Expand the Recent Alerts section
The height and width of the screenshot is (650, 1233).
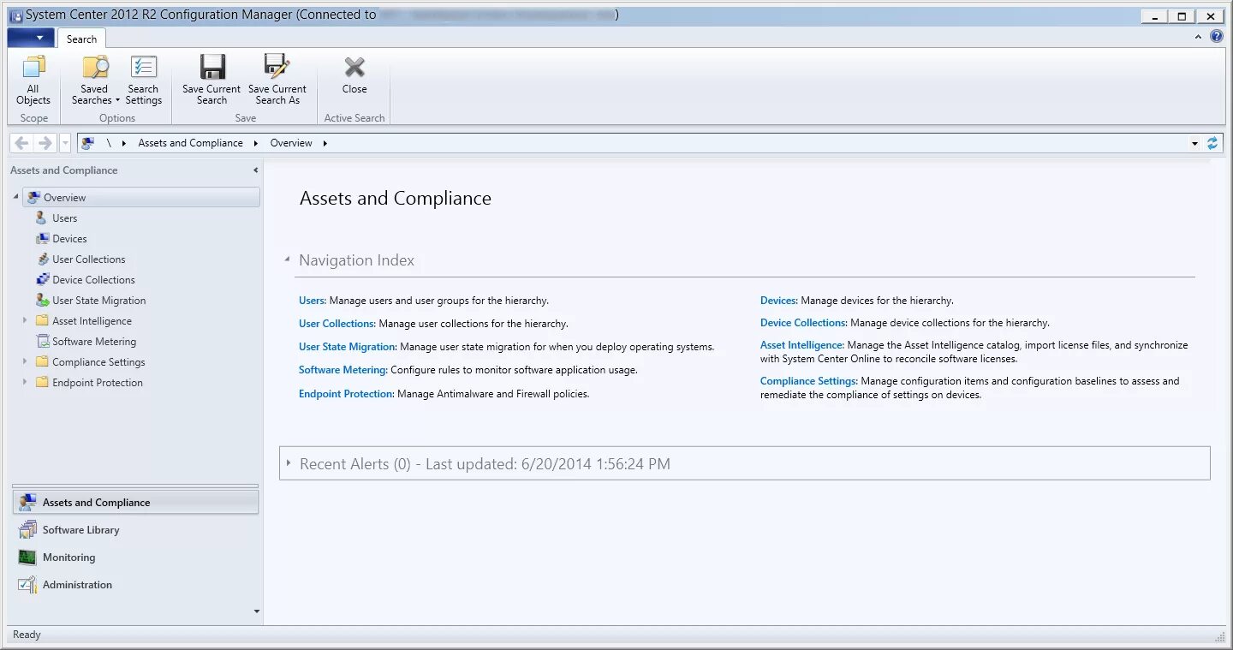tap(289, 462)
